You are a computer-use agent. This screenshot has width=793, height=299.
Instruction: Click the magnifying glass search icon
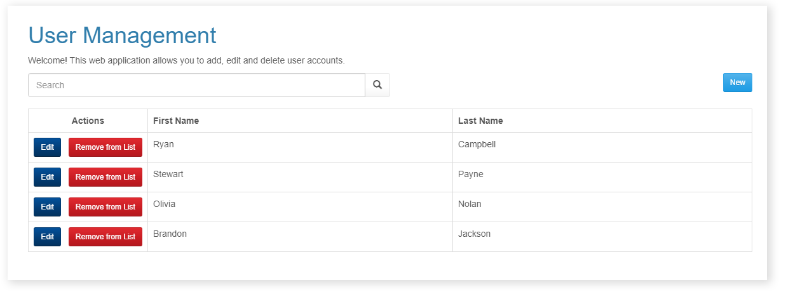[377, 85]
